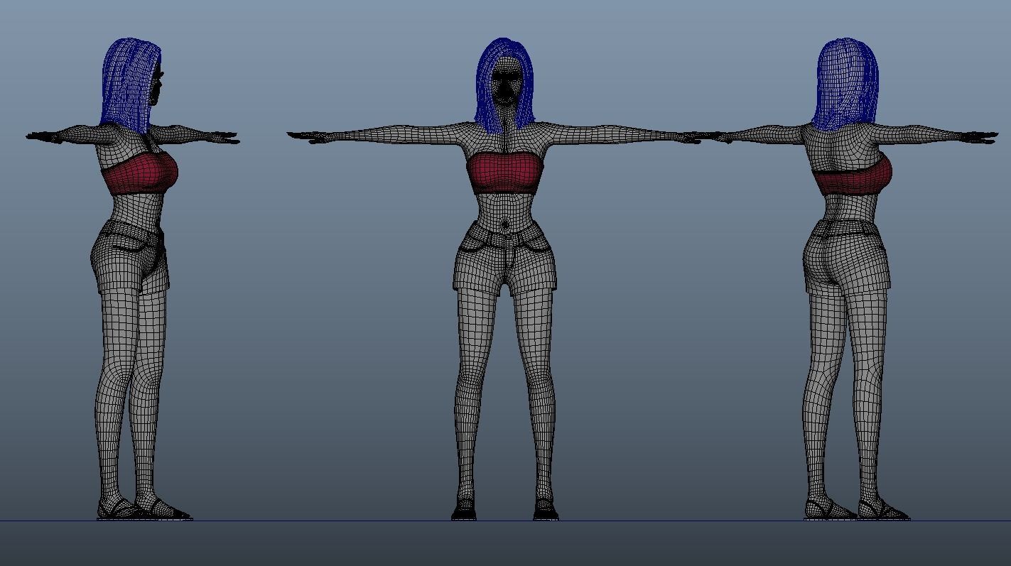Select the shorts of the front-facing model
This screenshot has height=566, width=1011.
point(505,257)
